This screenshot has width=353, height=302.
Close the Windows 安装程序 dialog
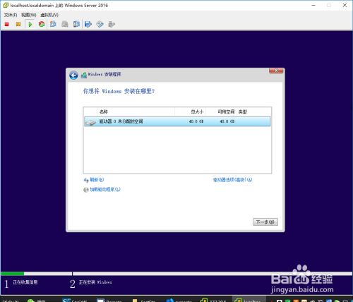[276, 71]
